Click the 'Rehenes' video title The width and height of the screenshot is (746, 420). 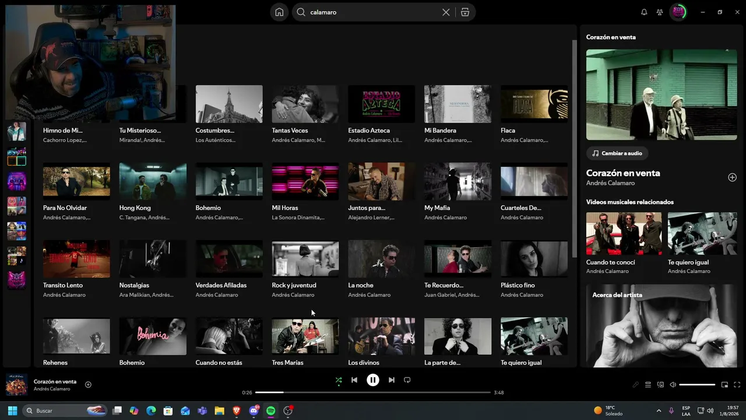[55, 363]
